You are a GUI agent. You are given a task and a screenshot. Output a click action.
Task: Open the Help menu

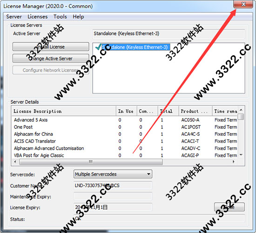78,17
